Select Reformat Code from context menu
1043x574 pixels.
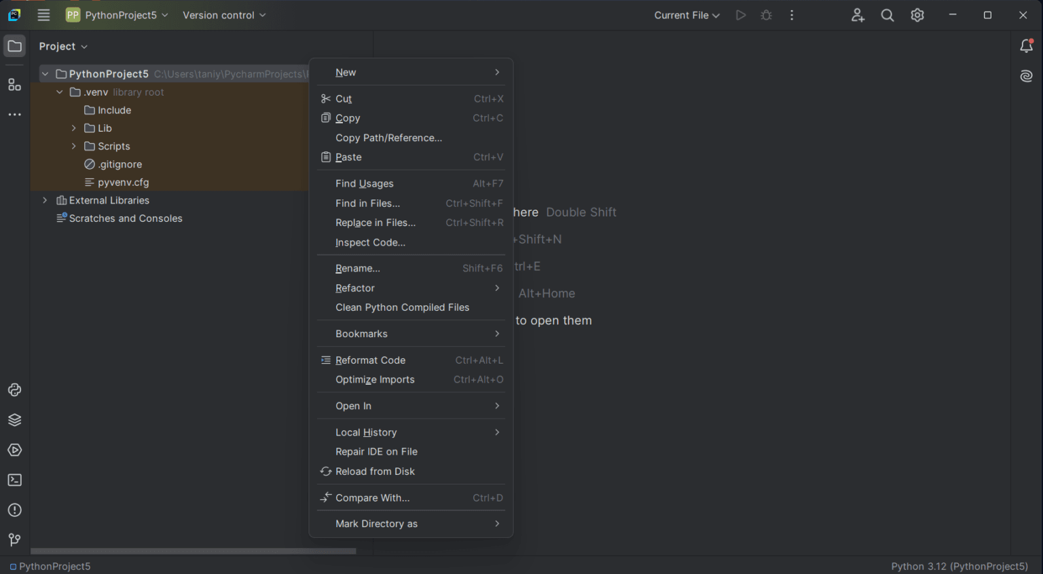371,360
